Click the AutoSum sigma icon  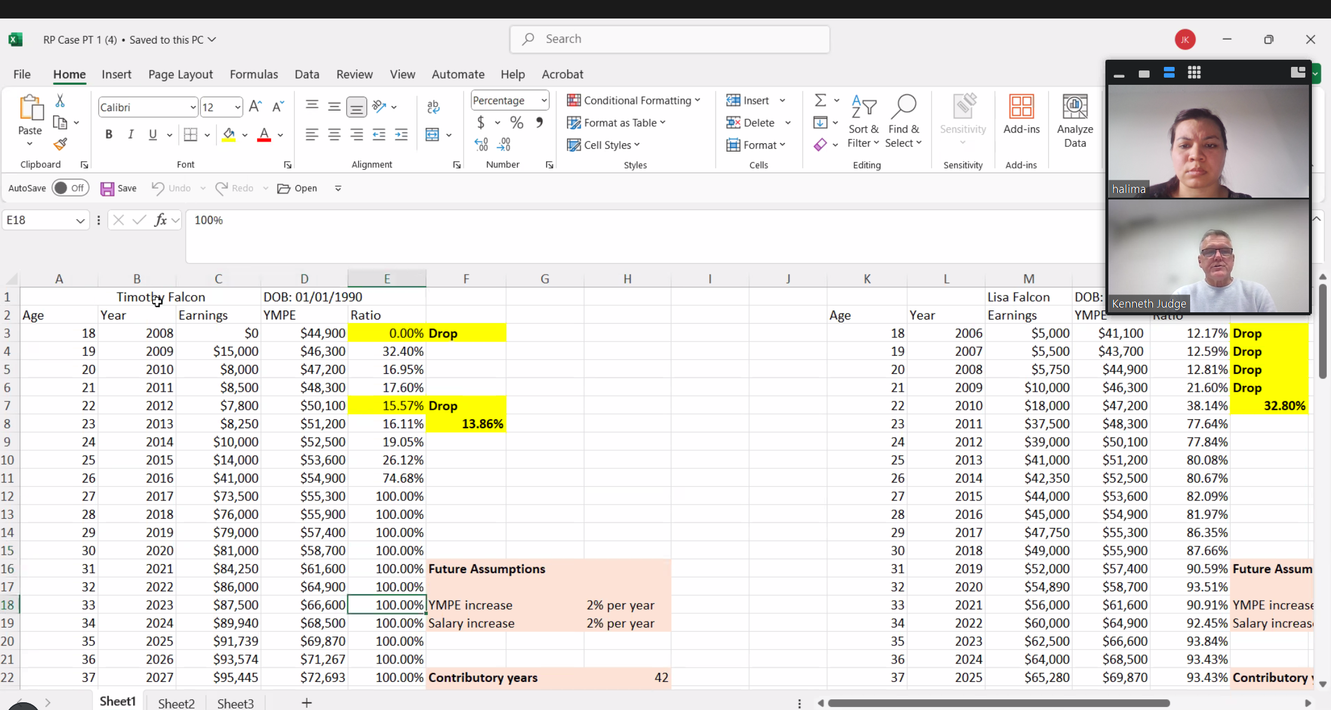pyautogui.click(x=821, y=100)
